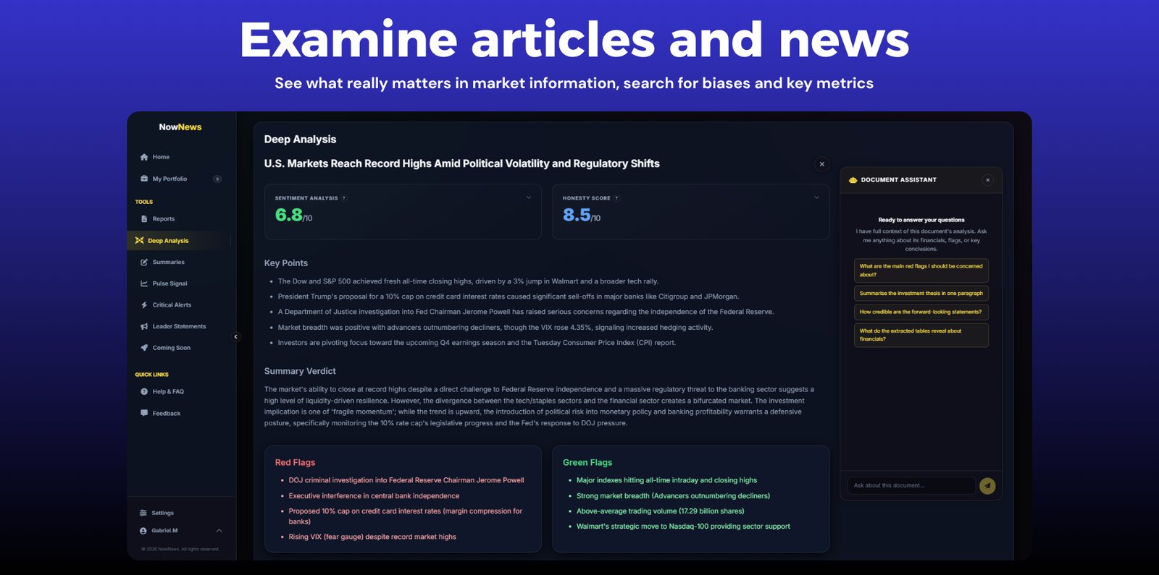
Task: Click the Summaries edit-note icon
Action: click(x=144, y=263)
